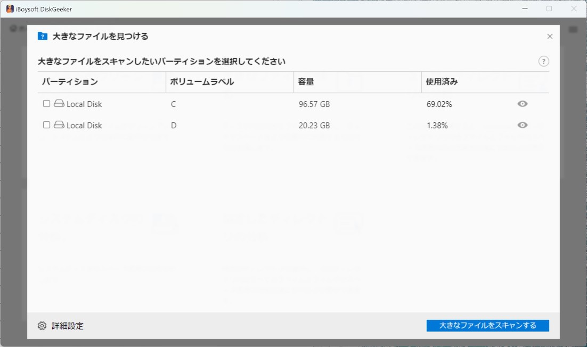Close the 大きなファイルを見つける dialog

[x=550, y=36]
